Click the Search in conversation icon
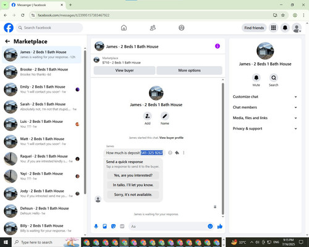Viewport: 309px width, 247px height. (274, 78)
